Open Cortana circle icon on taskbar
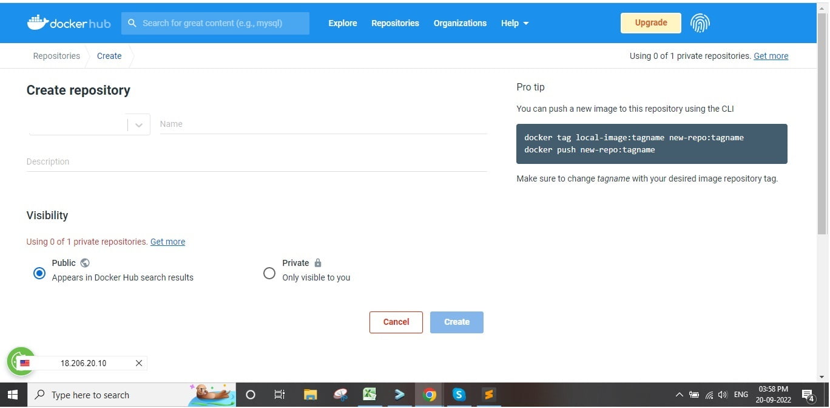The image size is (830, 408). 250,395
